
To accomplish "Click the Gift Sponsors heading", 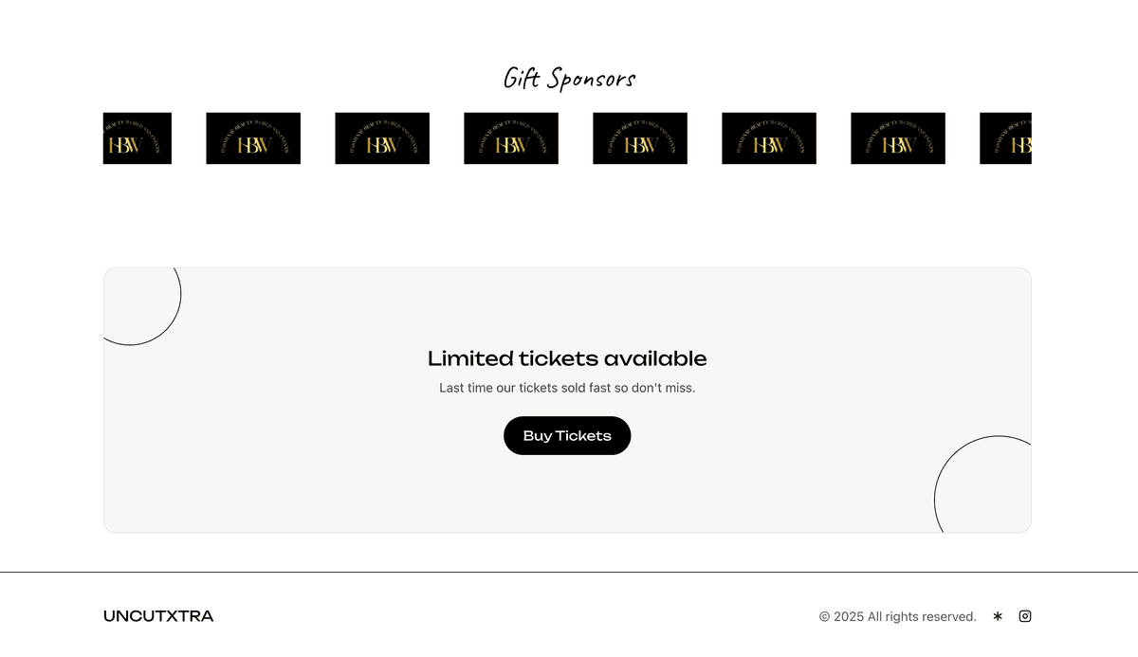I will (x=569, y=78).
